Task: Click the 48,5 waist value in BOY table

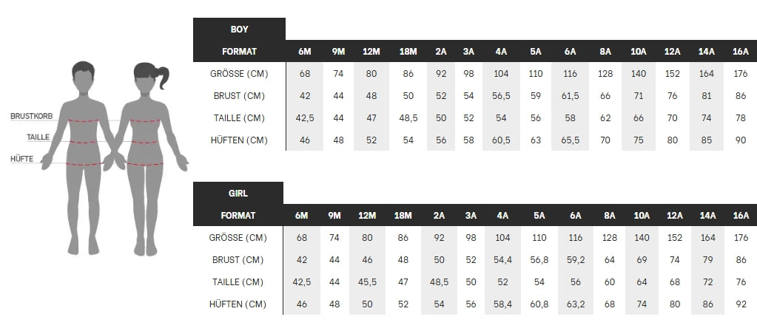Action: 408,118
